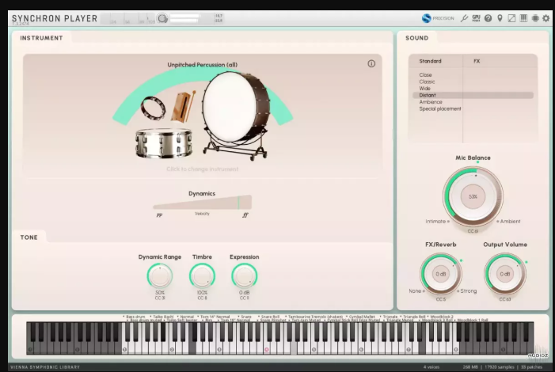Select the Standard preset category
555x372 pixels.
pos(430,61)
